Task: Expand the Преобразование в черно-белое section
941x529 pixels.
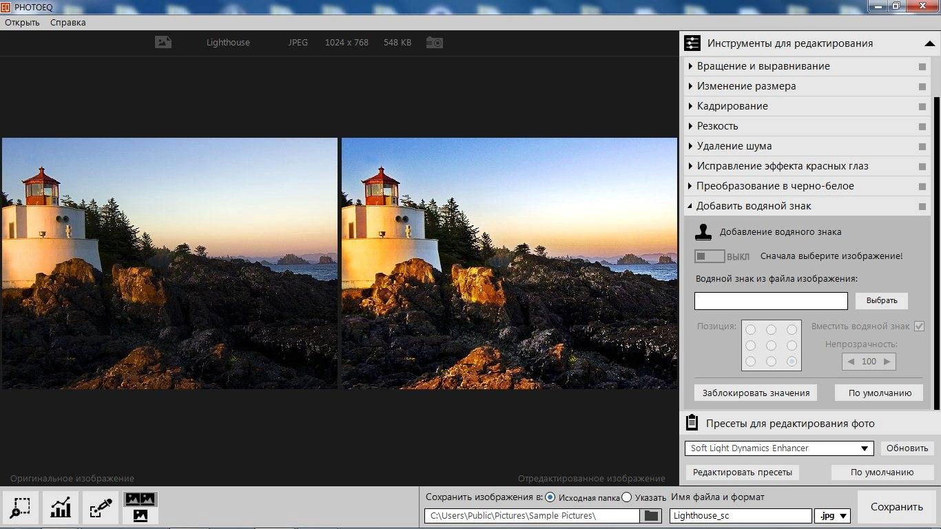Action: [691, 187]
